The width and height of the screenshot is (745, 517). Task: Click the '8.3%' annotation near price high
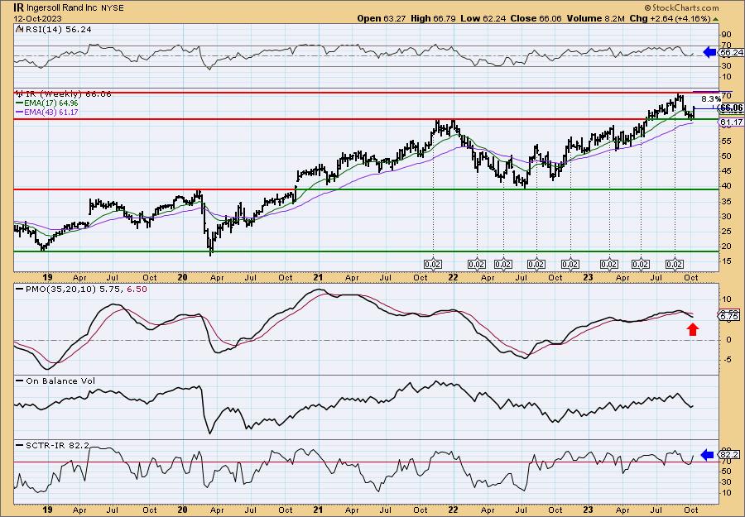[711, 99]
